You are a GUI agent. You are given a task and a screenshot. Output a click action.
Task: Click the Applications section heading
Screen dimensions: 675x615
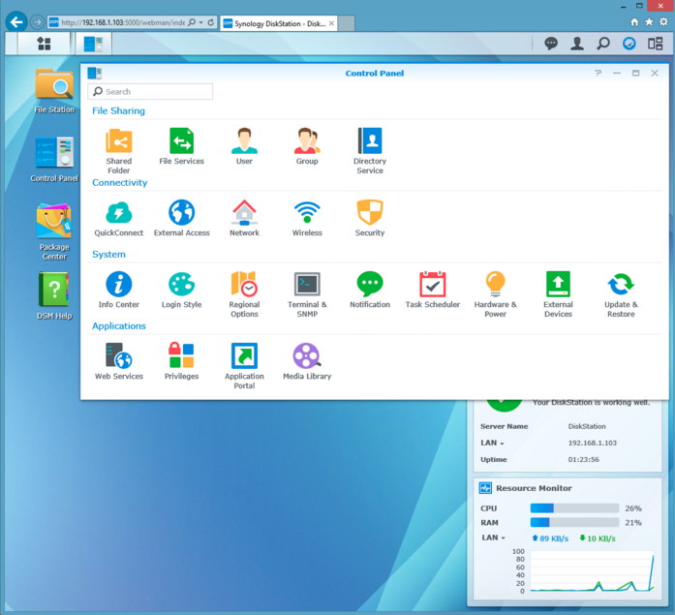click(x=119, y=325)
